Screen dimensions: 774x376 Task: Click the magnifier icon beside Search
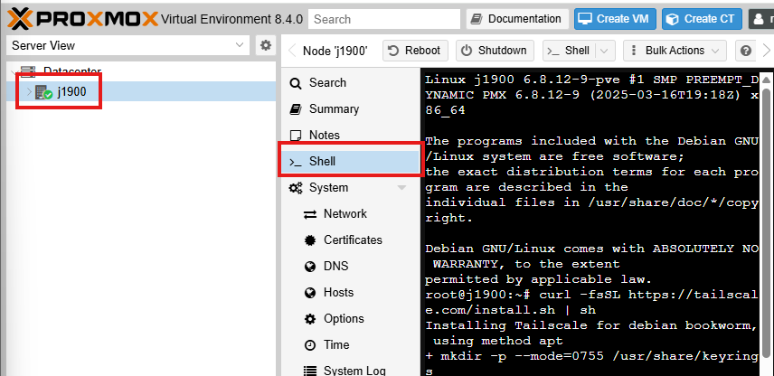tap(295, 83)
